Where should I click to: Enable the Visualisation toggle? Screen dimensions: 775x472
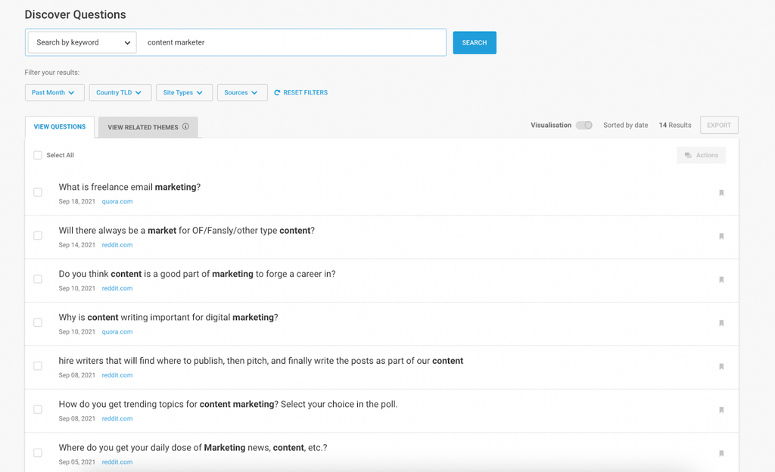pos(584,125)
